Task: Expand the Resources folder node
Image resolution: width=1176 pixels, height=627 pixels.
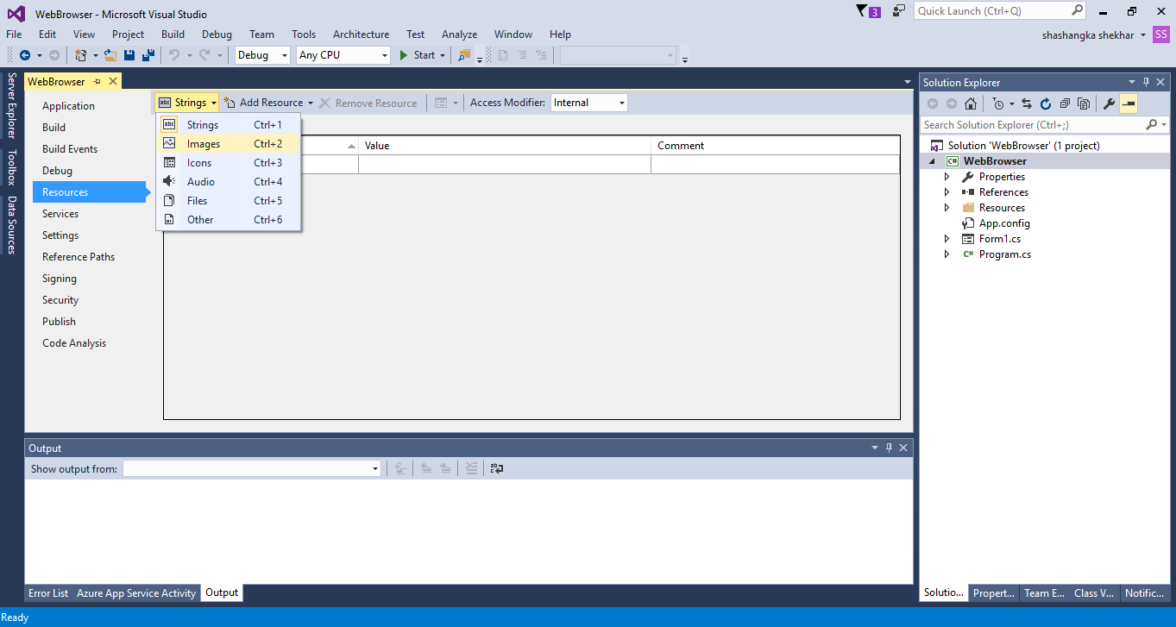Action: (x=946, y=208)
